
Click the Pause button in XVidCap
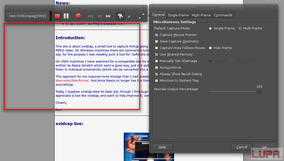66,16
